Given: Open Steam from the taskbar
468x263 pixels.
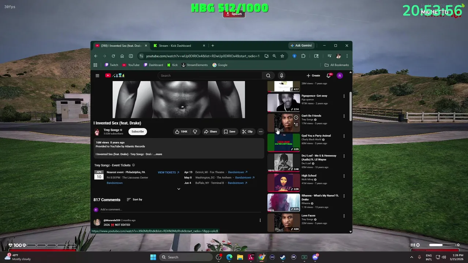Looking at the screenshot, I should tap(283, 257).
